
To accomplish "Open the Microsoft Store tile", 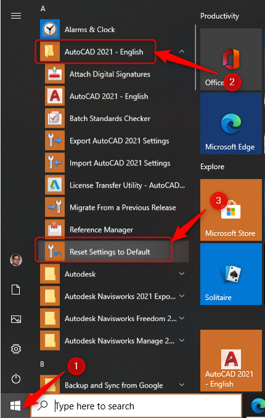I will [x=231, y=210].
